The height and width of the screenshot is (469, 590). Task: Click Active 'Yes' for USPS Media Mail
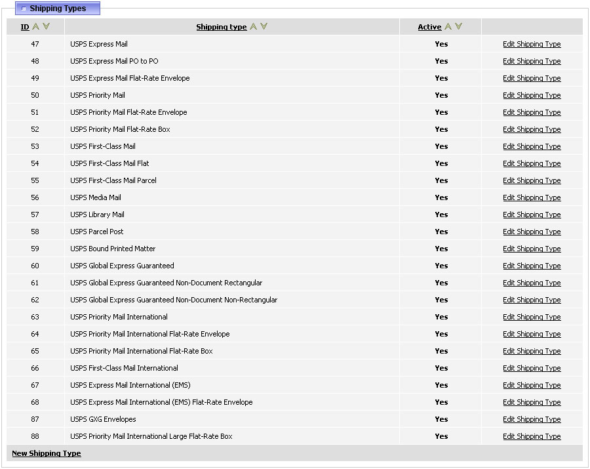441,197
